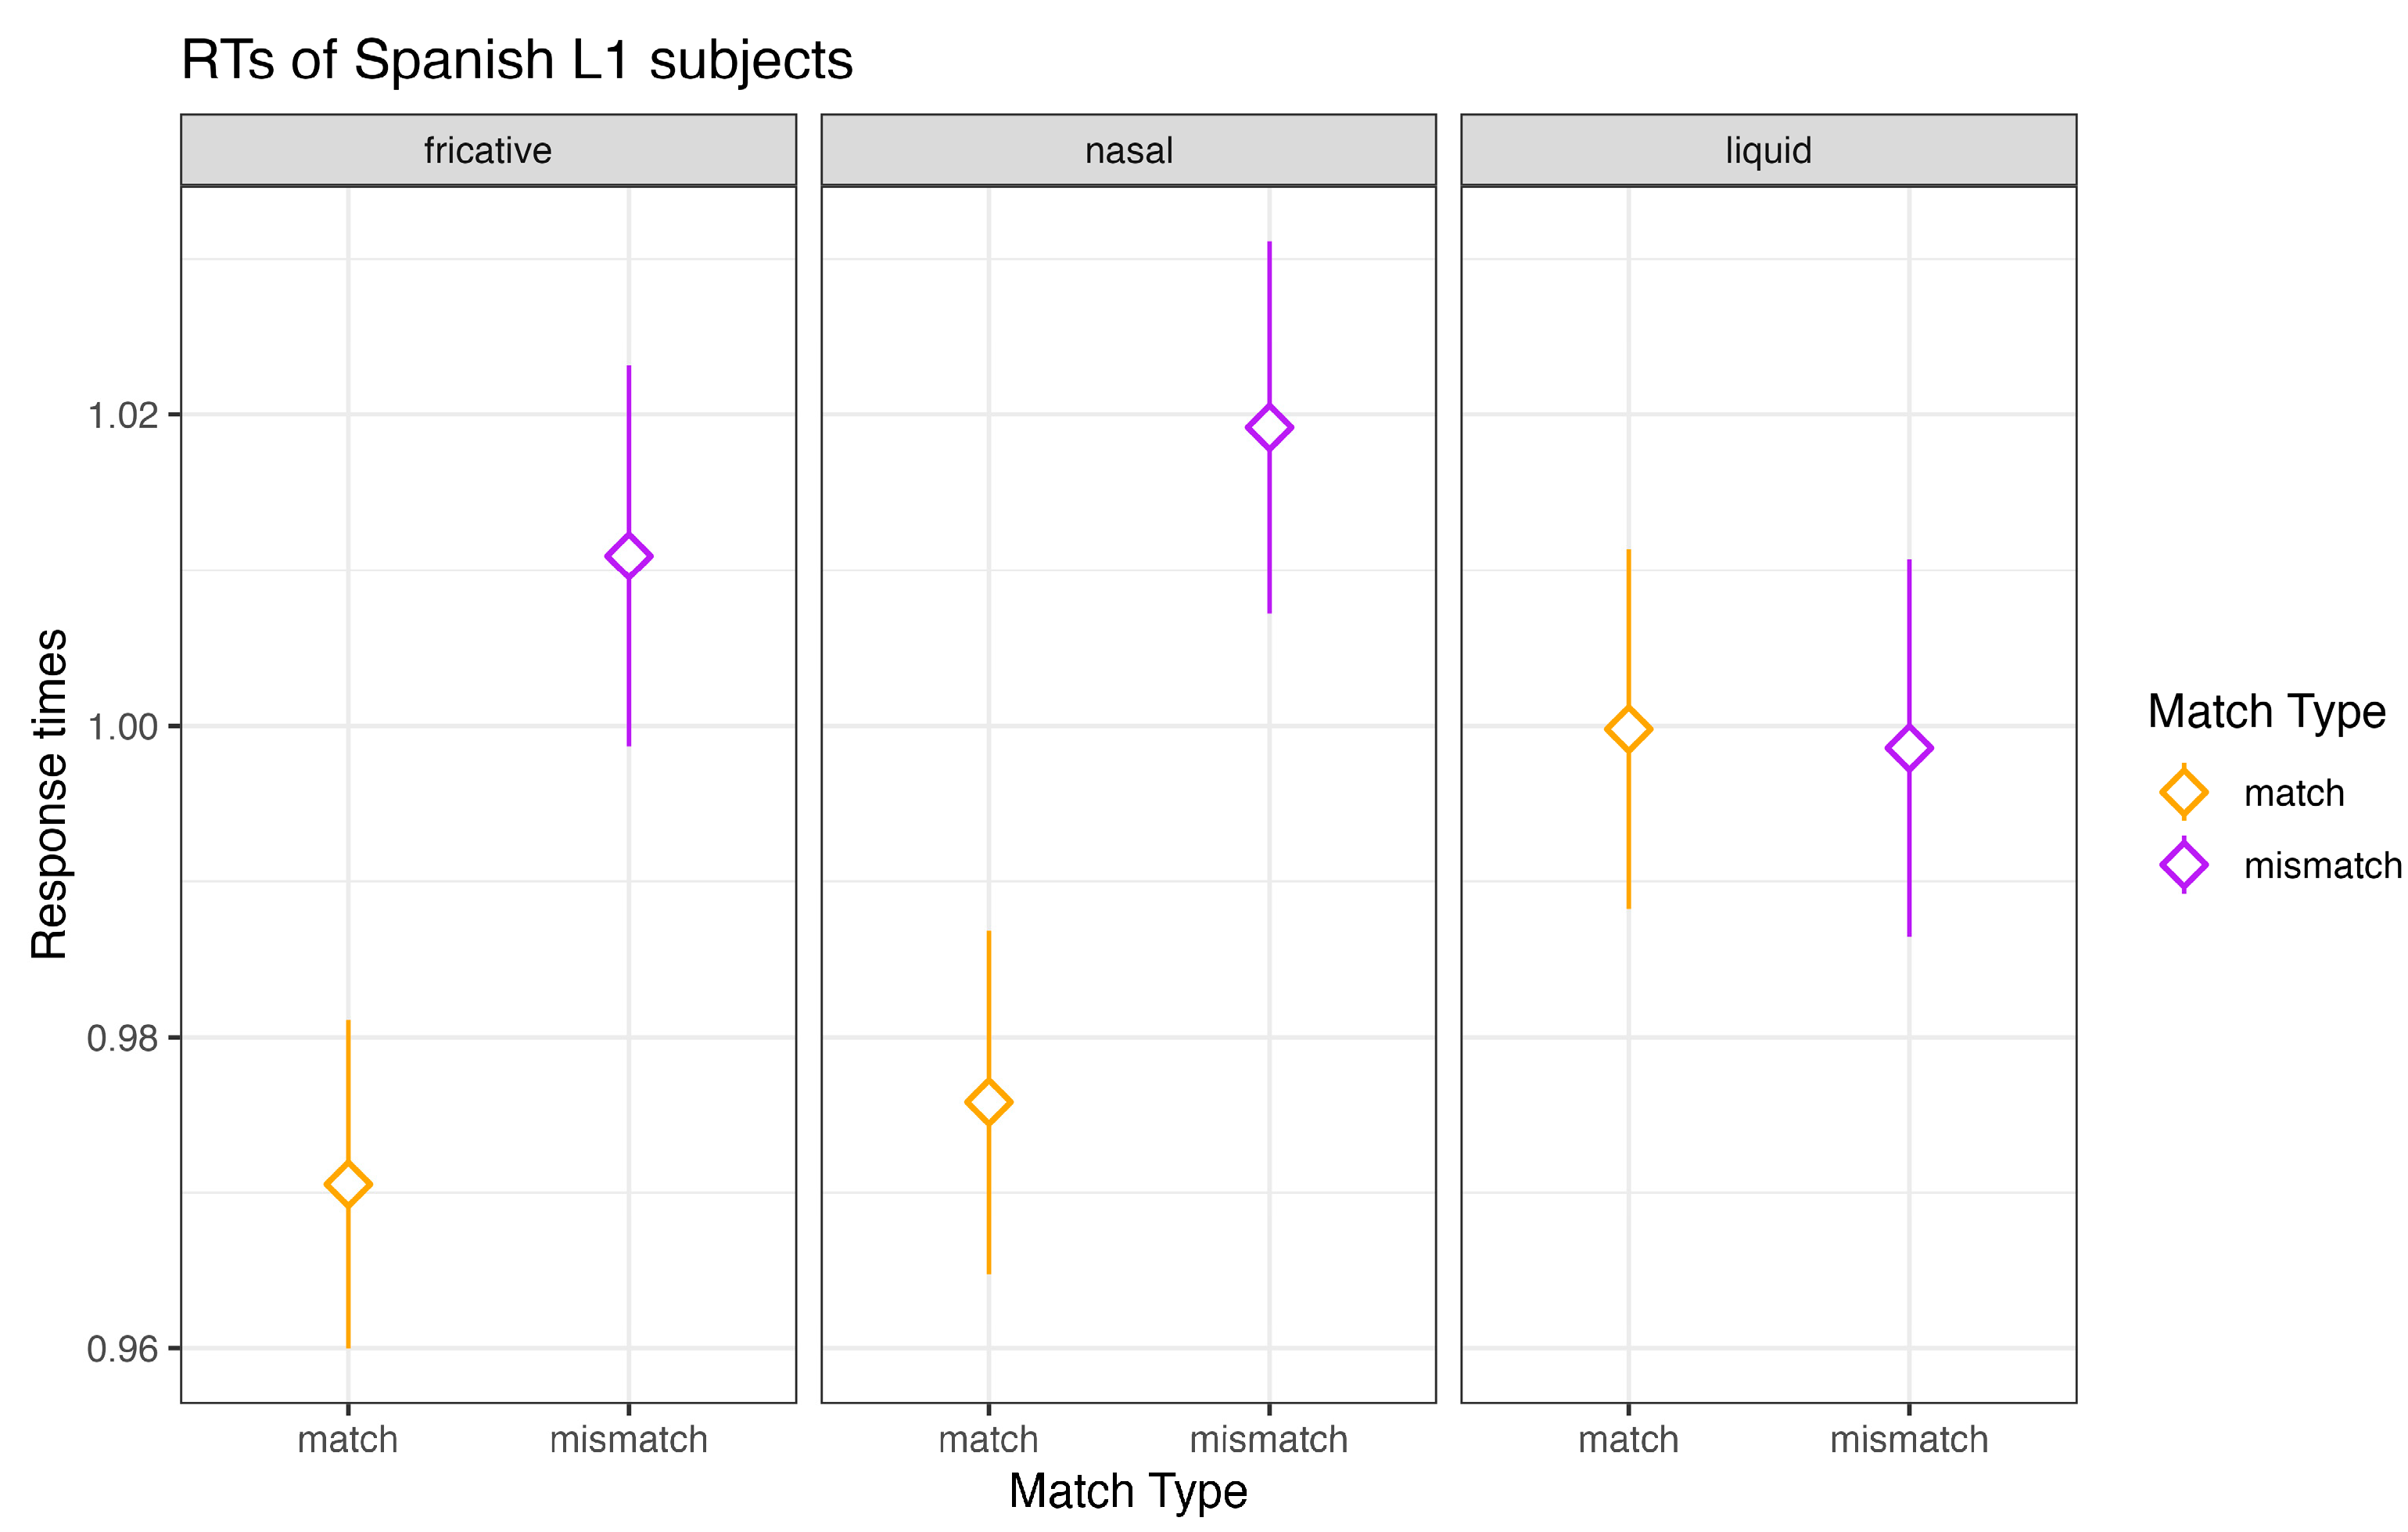Select the purple mismatch diamond in nasal panel
The width and height of the screenshot is (2408, 1532).
tap(1269, 427)
